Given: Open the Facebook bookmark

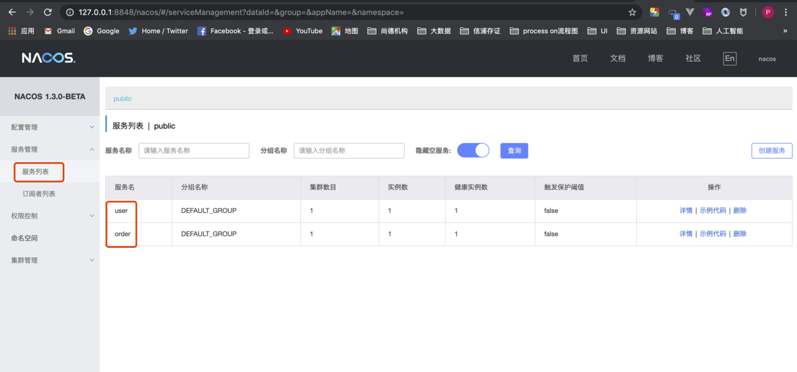Looking at the screenshot, I should pyautogui.click(x=235, y=31).
